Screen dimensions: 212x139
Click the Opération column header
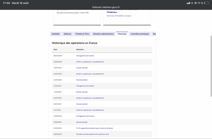tap(80, 50)
